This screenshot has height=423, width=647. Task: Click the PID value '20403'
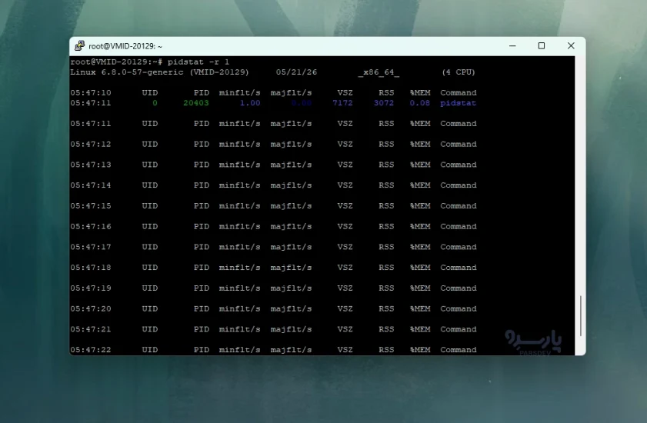click(x=196, y=103)
